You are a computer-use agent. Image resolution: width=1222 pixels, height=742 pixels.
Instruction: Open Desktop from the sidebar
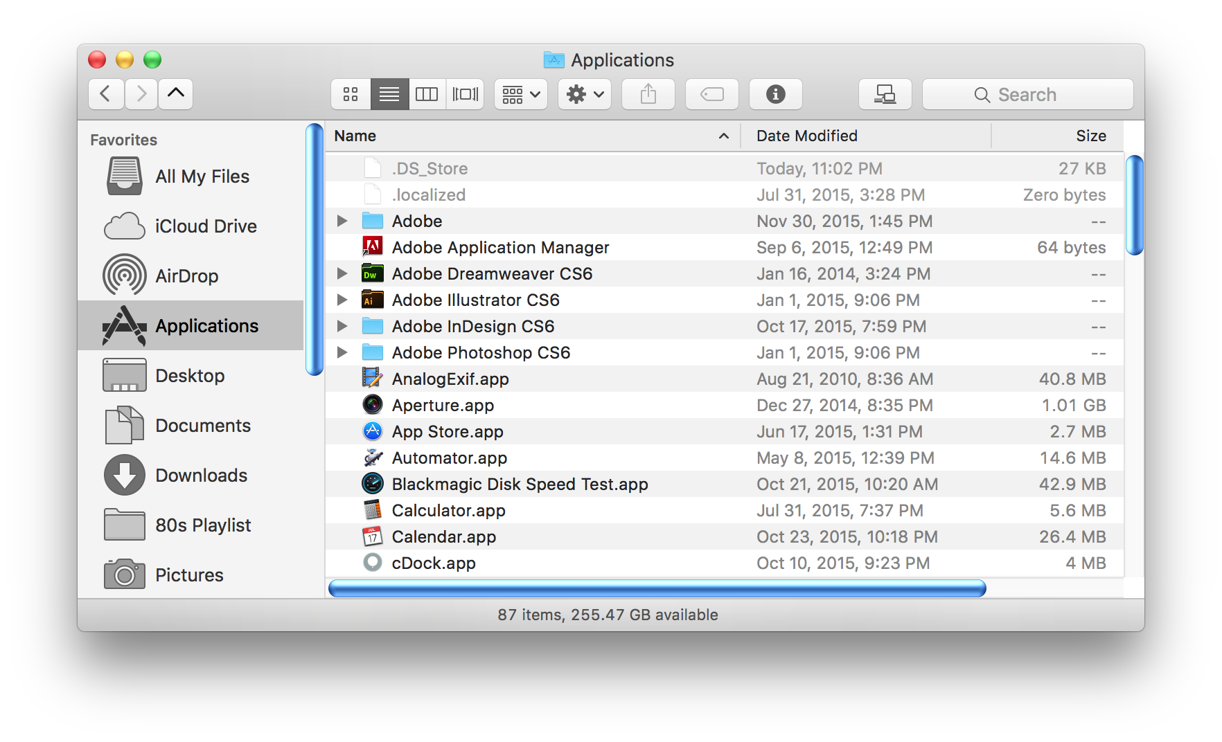(191, 376)
